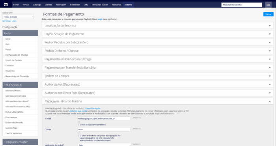Select the Templates-master sidebar header
The height and width of the screenshot is (146, 276).
coord(20,142)
